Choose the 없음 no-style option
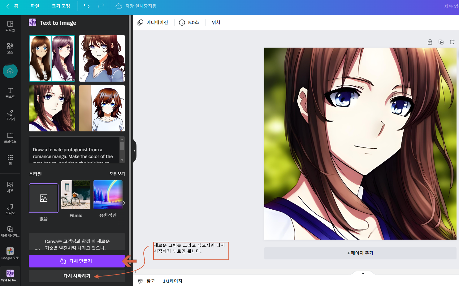The image size is (459, 286). [x=44, y=198]
